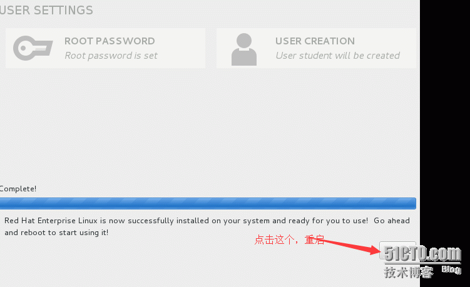
Task: Click the 技术博客 watermark text
Action: click(409, 273)
